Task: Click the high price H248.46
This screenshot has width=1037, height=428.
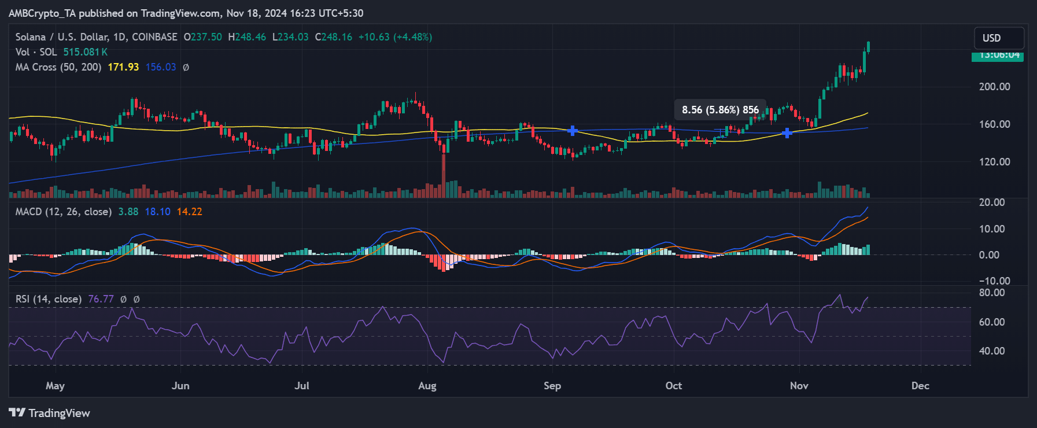Action: (x=248, y=37)
